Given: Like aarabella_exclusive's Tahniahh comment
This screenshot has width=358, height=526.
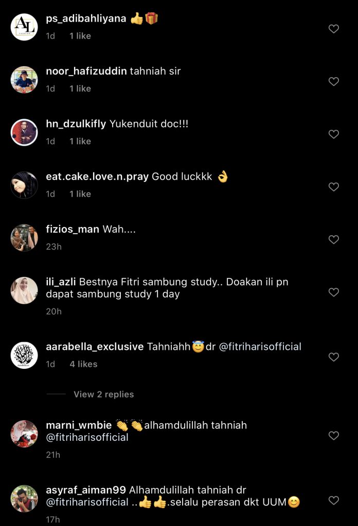Looking at the screenshot, I should (x=334, y=357).
